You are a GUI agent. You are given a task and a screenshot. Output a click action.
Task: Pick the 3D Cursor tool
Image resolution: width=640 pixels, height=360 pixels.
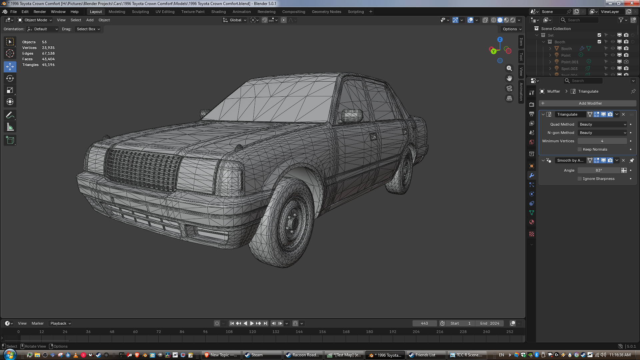point(10,53)
